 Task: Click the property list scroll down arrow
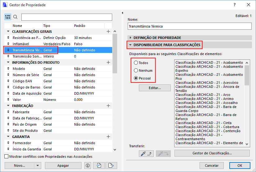[115, 149]
